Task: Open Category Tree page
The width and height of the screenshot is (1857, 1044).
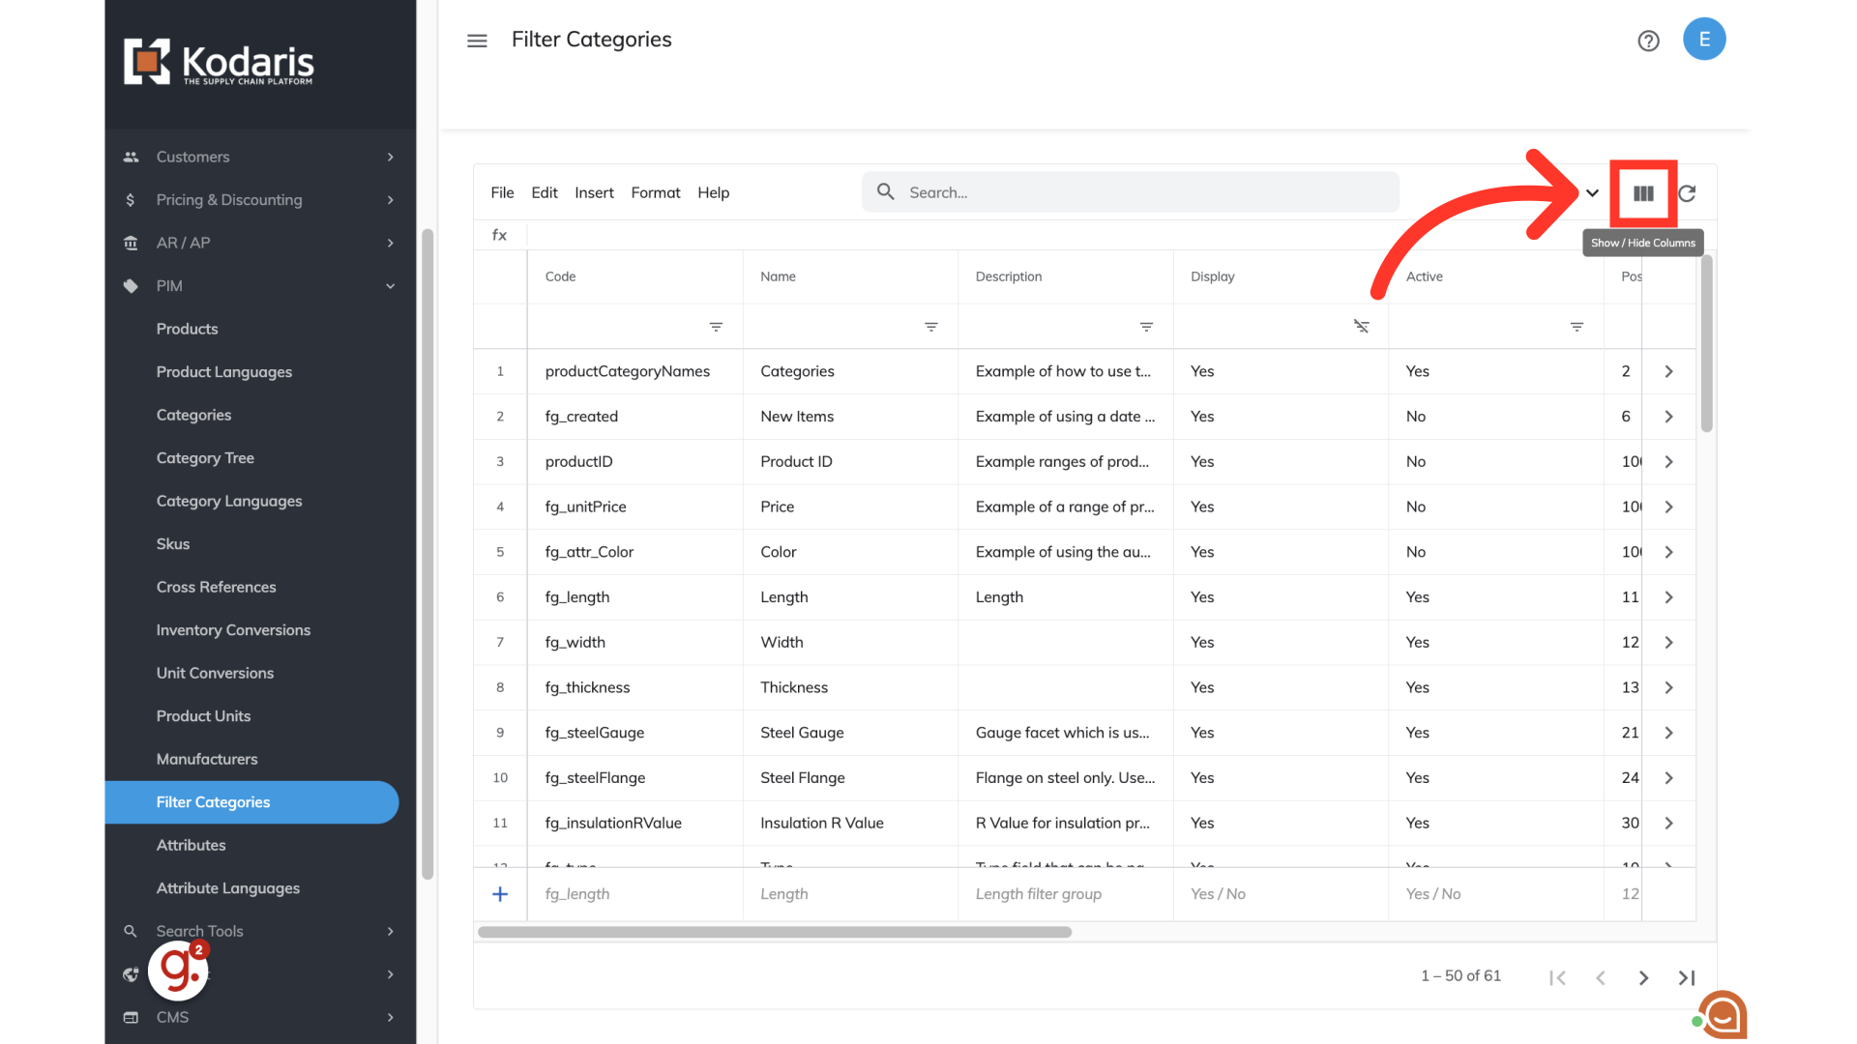Action: point(205,458)
